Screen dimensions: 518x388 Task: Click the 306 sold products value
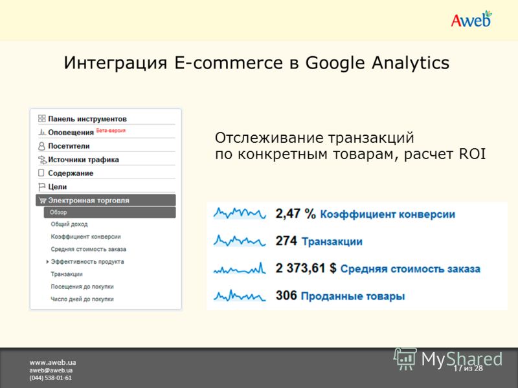point(286,296)
